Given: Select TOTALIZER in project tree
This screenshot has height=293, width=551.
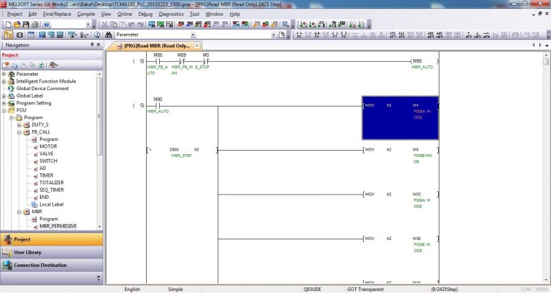Looking at the screenshot, I should (52, 182).
